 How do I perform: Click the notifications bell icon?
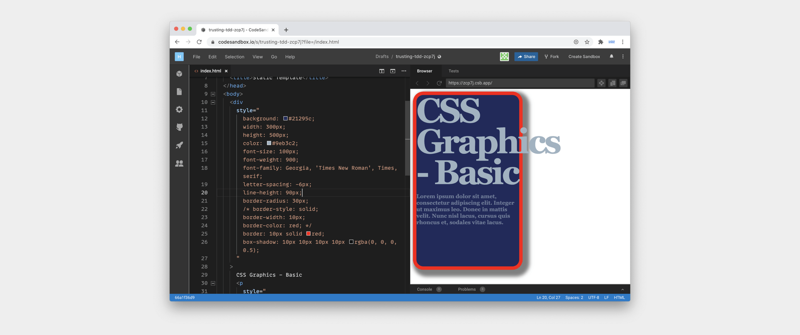tap(612, 56)
